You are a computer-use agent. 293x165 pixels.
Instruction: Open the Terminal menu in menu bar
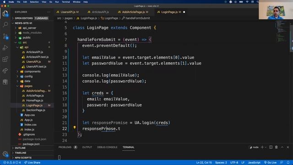coord(66,2)
